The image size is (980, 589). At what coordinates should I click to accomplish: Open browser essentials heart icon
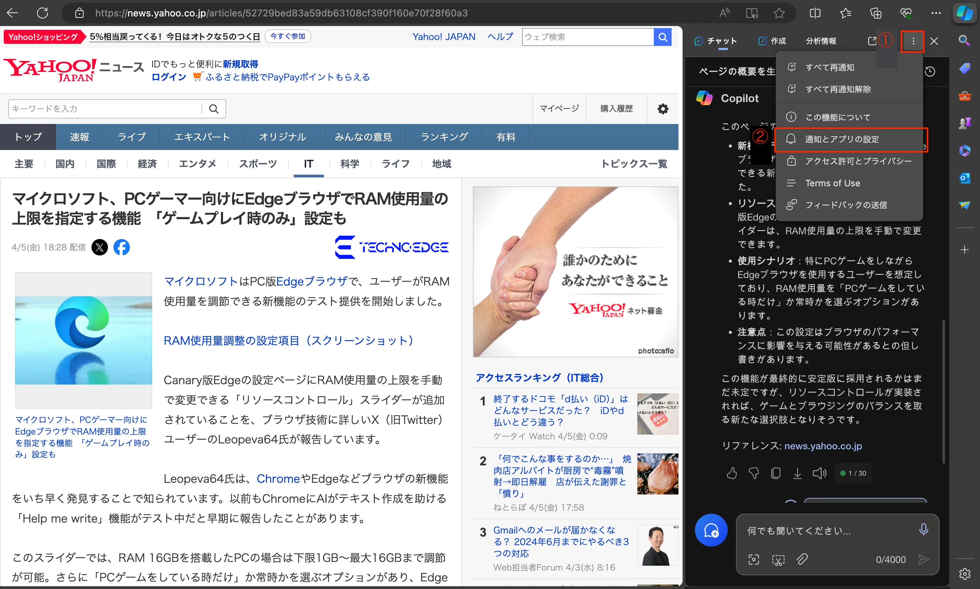tap(906, 13)
